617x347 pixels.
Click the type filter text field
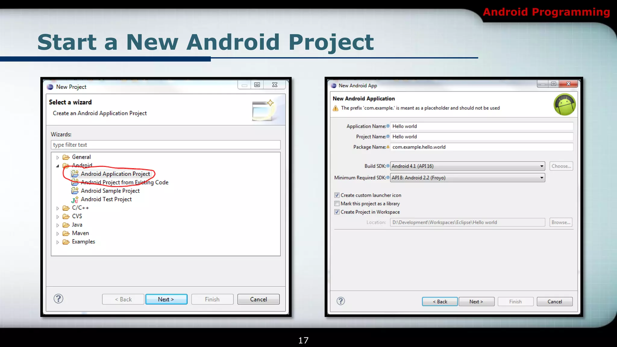pos(166,145)
